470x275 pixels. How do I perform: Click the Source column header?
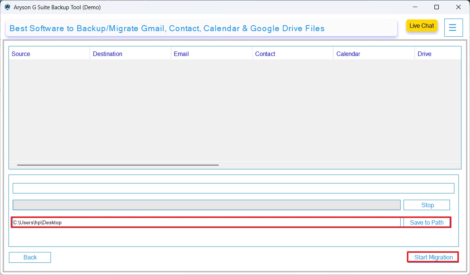(x=49, y=54)
